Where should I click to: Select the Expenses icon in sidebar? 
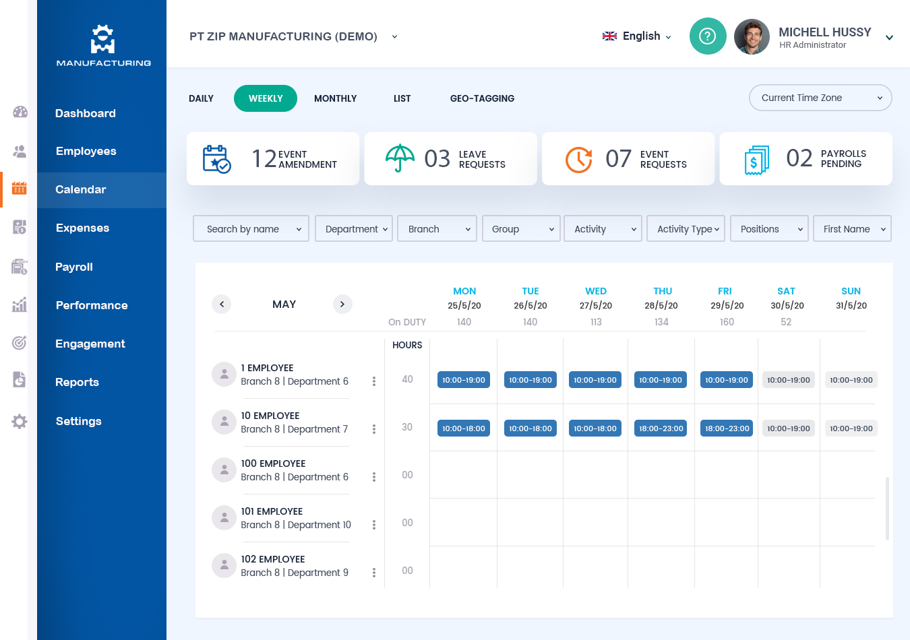click(20, 228)
